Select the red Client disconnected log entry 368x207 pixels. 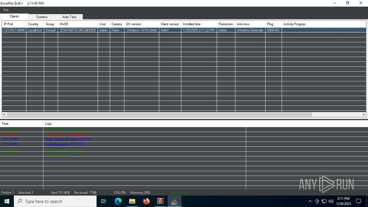65,135
